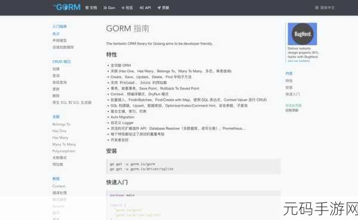Open the 贡献 navigation item
The height and width of the screenshot is (220, 358).
pos(163,8)
